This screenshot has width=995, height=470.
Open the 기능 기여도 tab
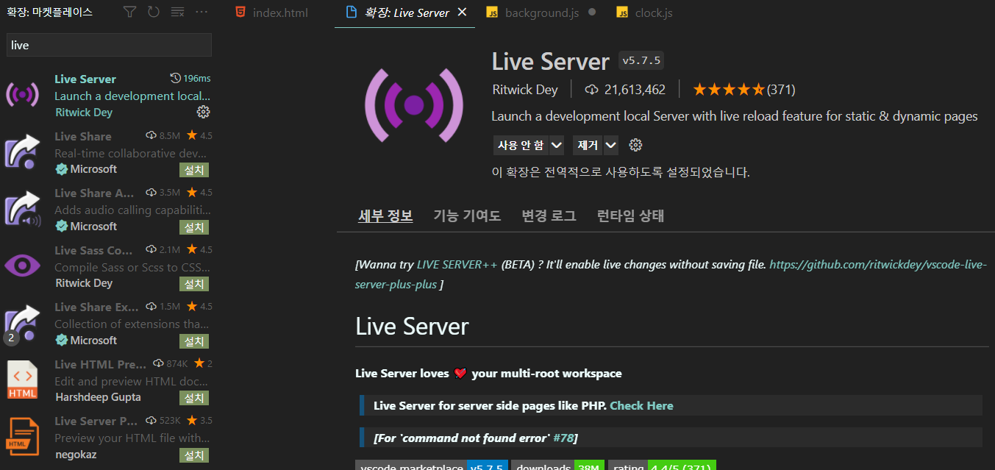467,216
